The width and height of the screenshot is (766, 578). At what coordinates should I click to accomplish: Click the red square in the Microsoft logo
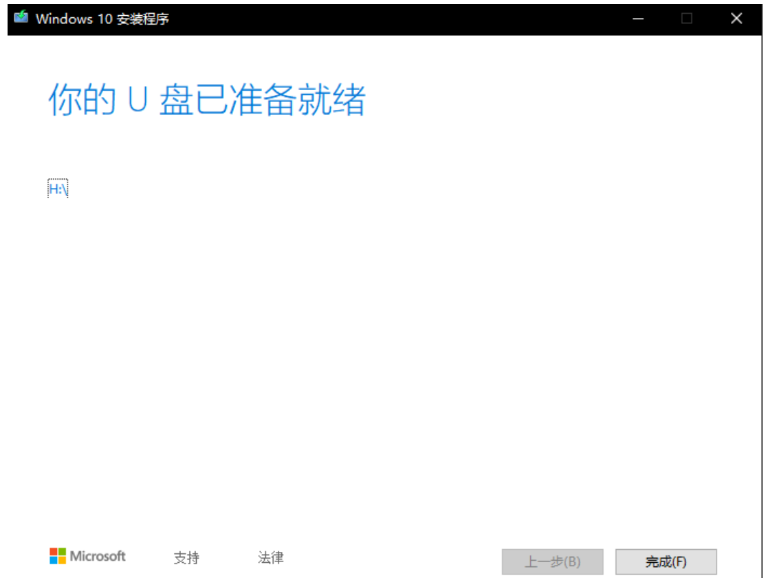click(54, 553)
